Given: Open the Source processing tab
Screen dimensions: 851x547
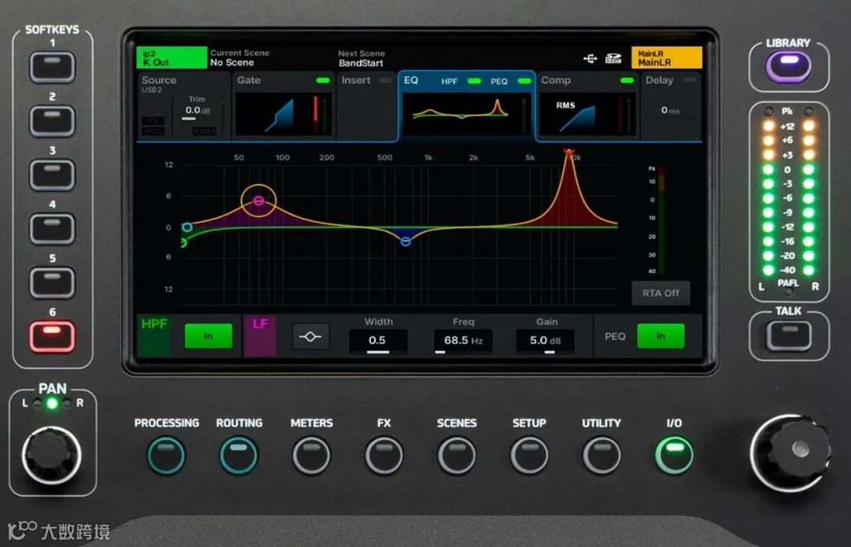Looking at the screenshot, I should (184, 106).
